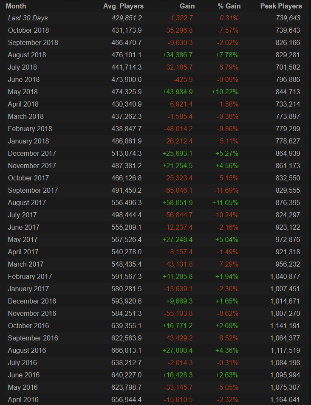Screen dimensions: 311x405
Task: Click average players value 593,920.6
Action: click(127, 301)
